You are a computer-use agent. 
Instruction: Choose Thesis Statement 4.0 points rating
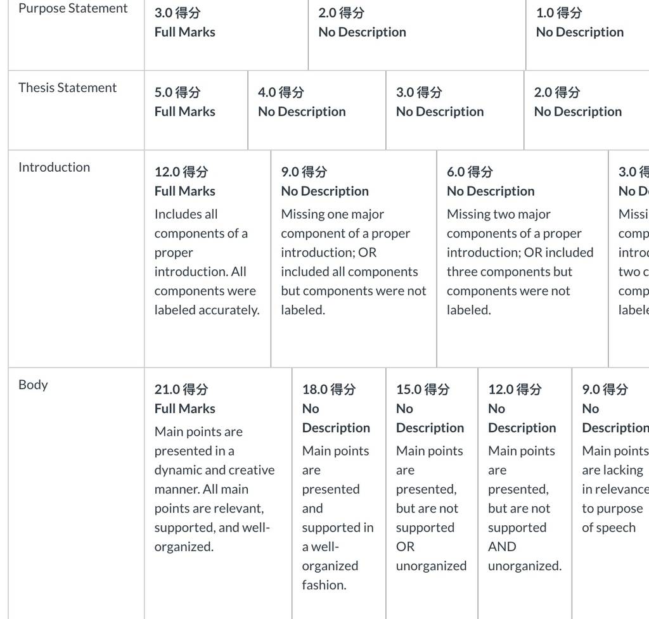tap(317, 110)
